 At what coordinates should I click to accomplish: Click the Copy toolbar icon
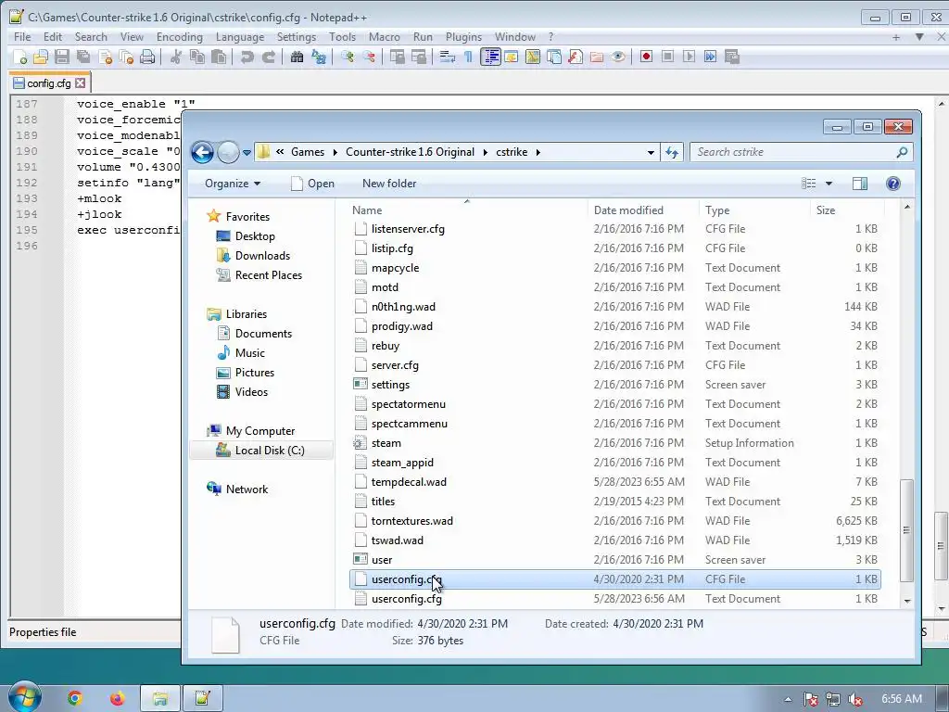[x=197, y=57]
